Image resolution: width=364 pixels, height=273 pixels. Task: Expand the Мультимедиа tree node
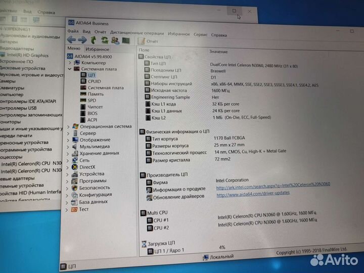[68, 147]
